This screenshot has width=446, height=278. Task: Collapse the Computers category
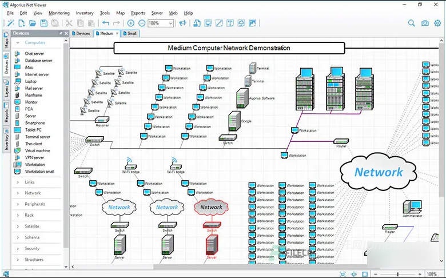tap(18, 43)
